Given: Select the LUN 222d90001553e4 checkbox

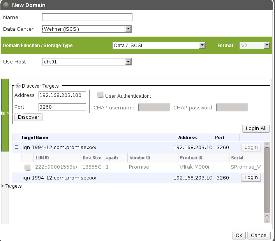Looking at the screenshot, I should coord(28,167).
